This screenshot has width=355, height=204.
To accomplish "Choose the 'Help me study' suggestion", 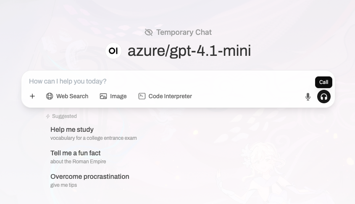I will pos(94,133).
